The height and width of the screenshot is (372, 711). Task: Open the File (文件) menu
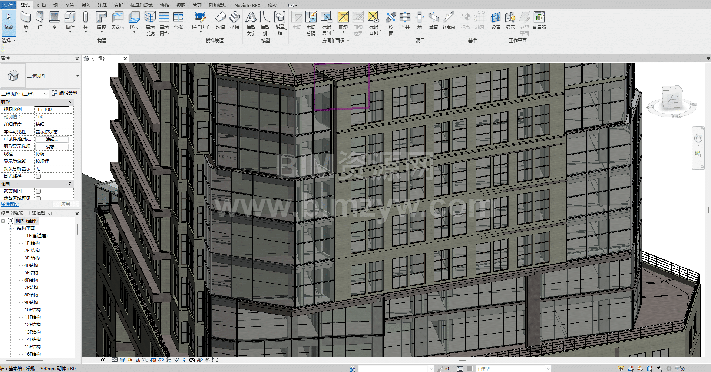tap(8, 5)
